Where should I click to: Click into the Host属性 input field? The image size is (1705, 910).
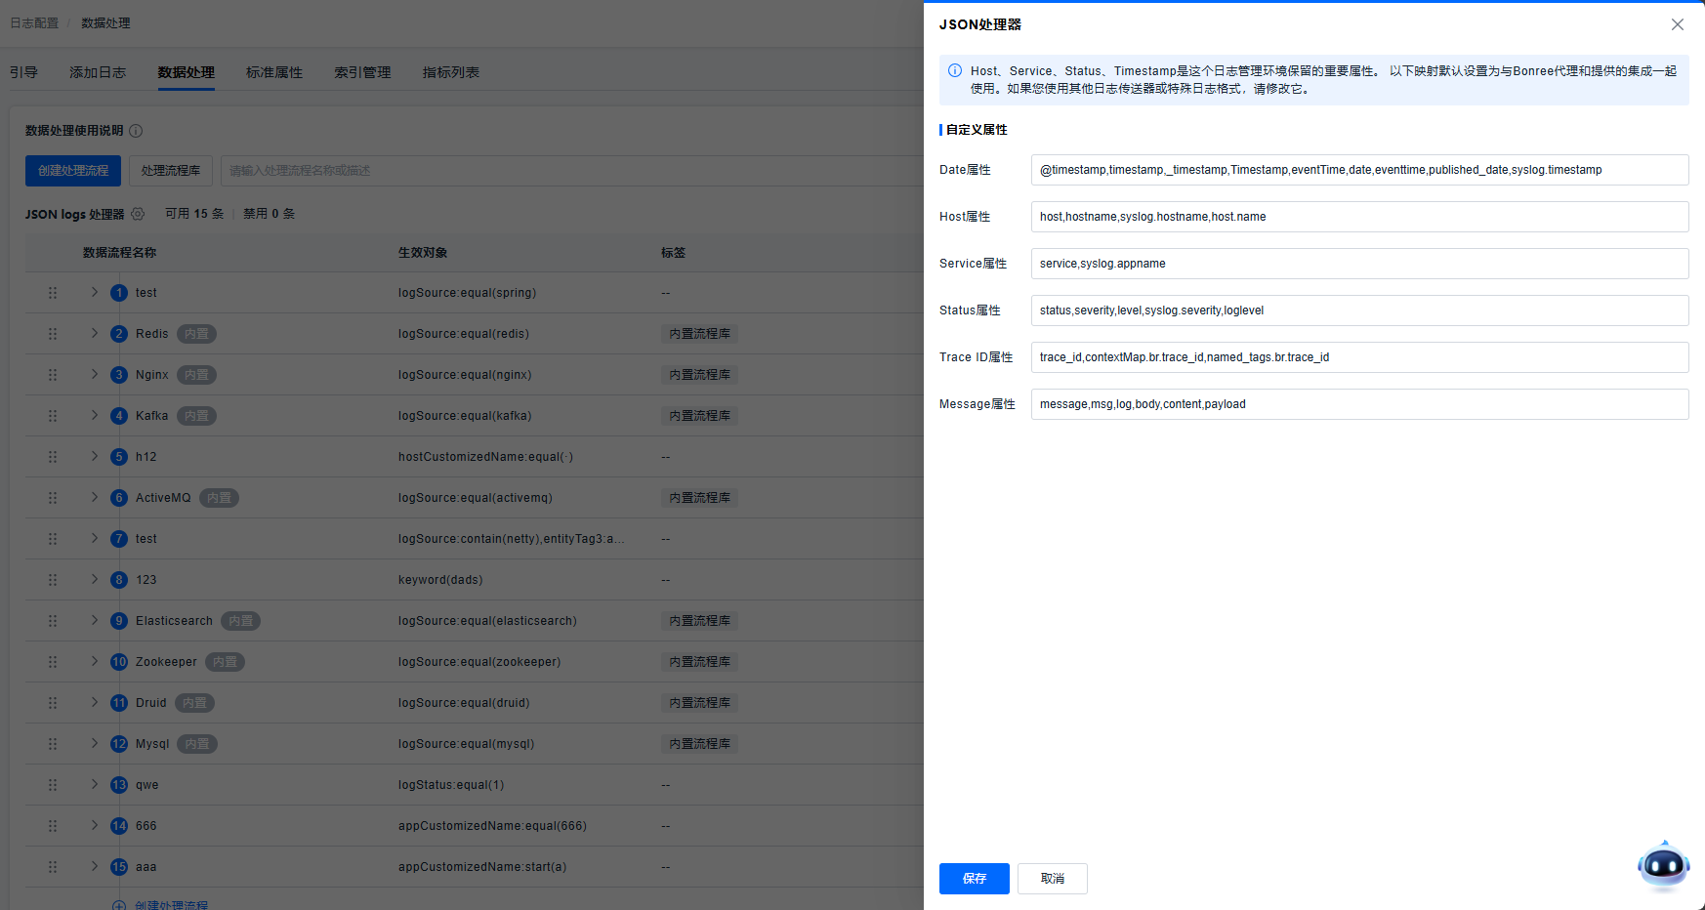[1358, 217]
